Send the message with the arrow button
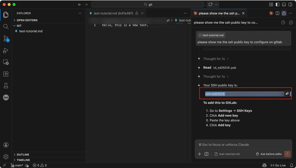The height and width of the screenshot is (168, 296). pos(287,154)
